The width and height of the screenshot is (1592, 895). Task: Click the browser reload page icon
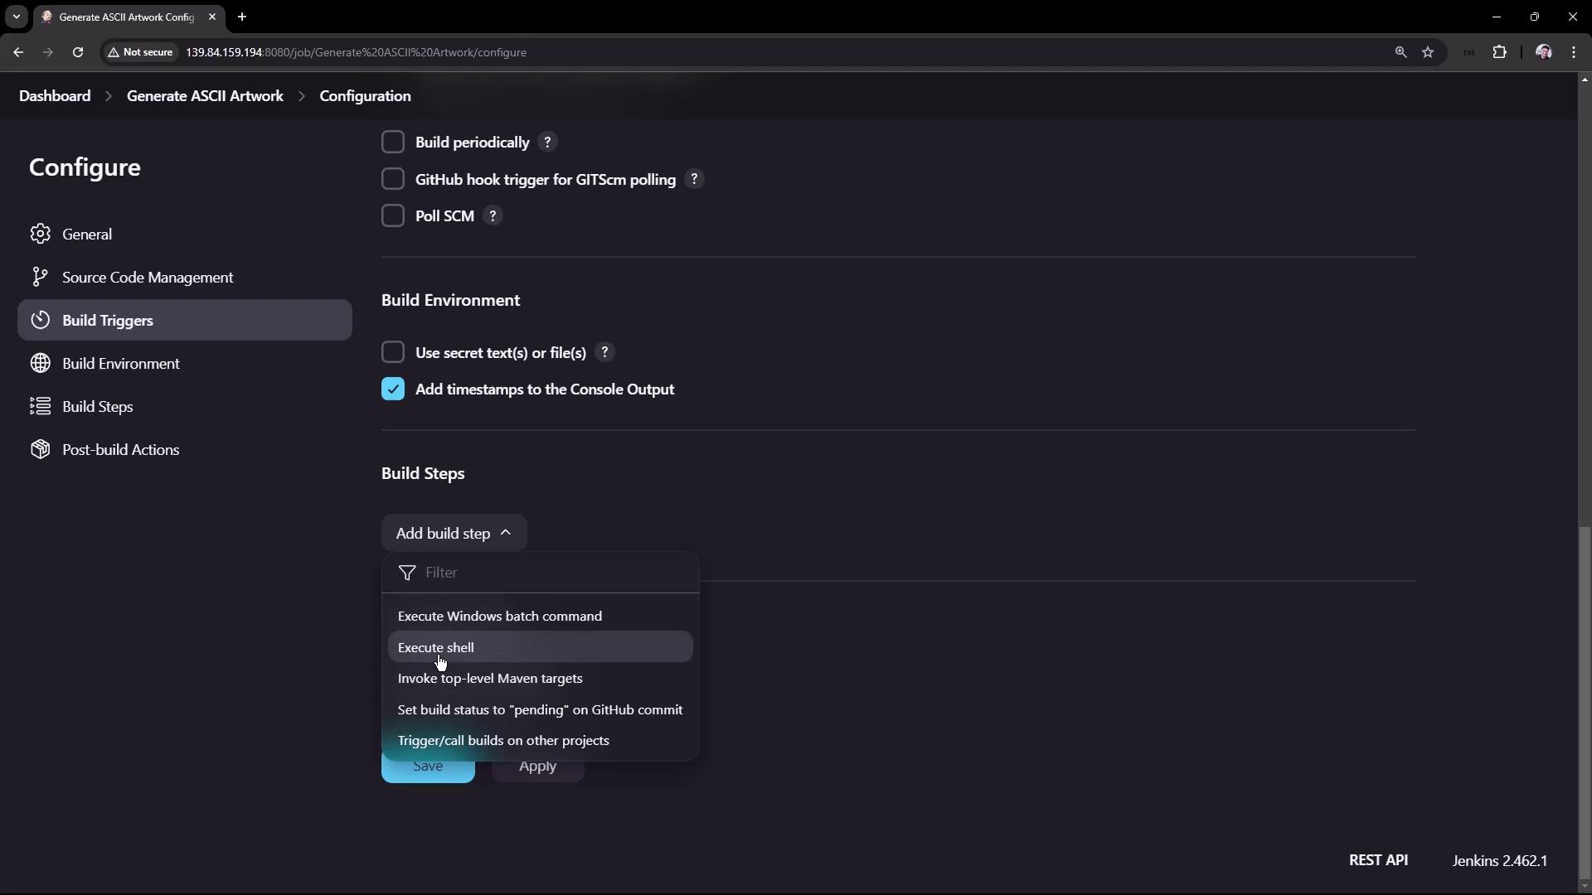78,52
